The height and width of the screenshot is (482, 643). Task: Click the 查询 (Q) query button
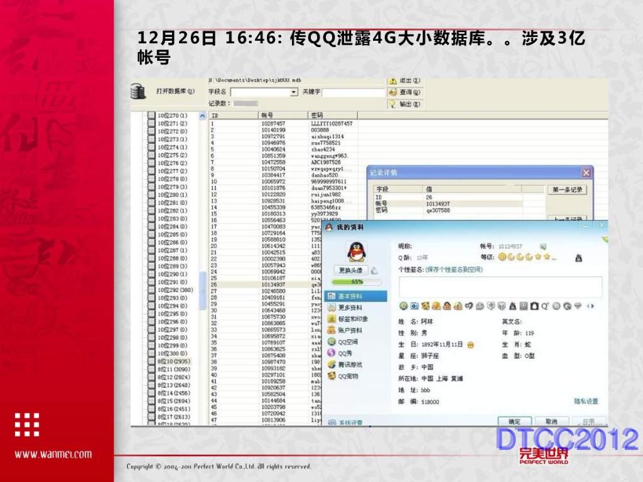pyautogui.click(x=404, y=92)
